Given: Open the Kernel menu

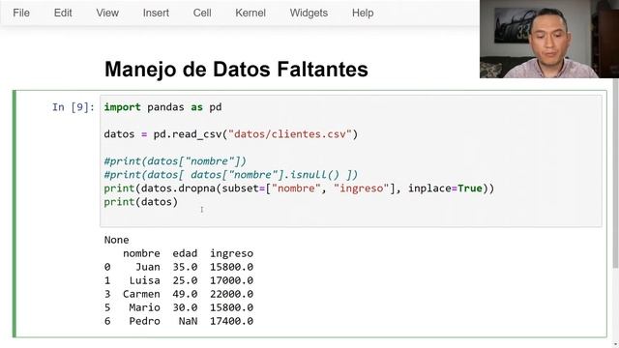Looking at the screenshot, I should click(251, 13).
